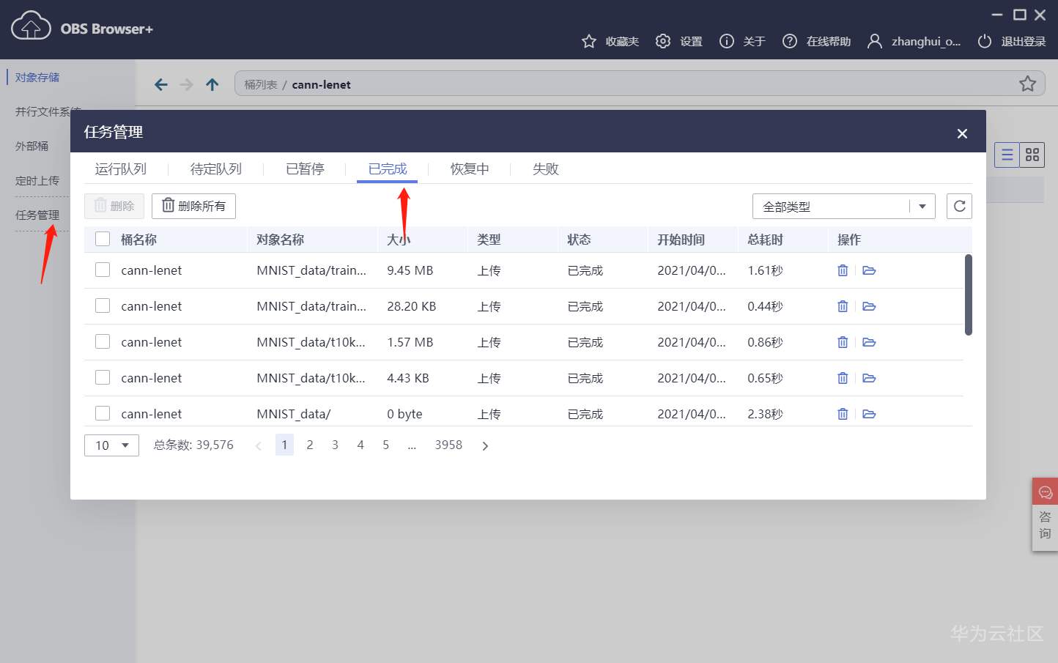Go forward with the right arrow
This screenshot has width=1058, height=663.
[x=187, y=84]
